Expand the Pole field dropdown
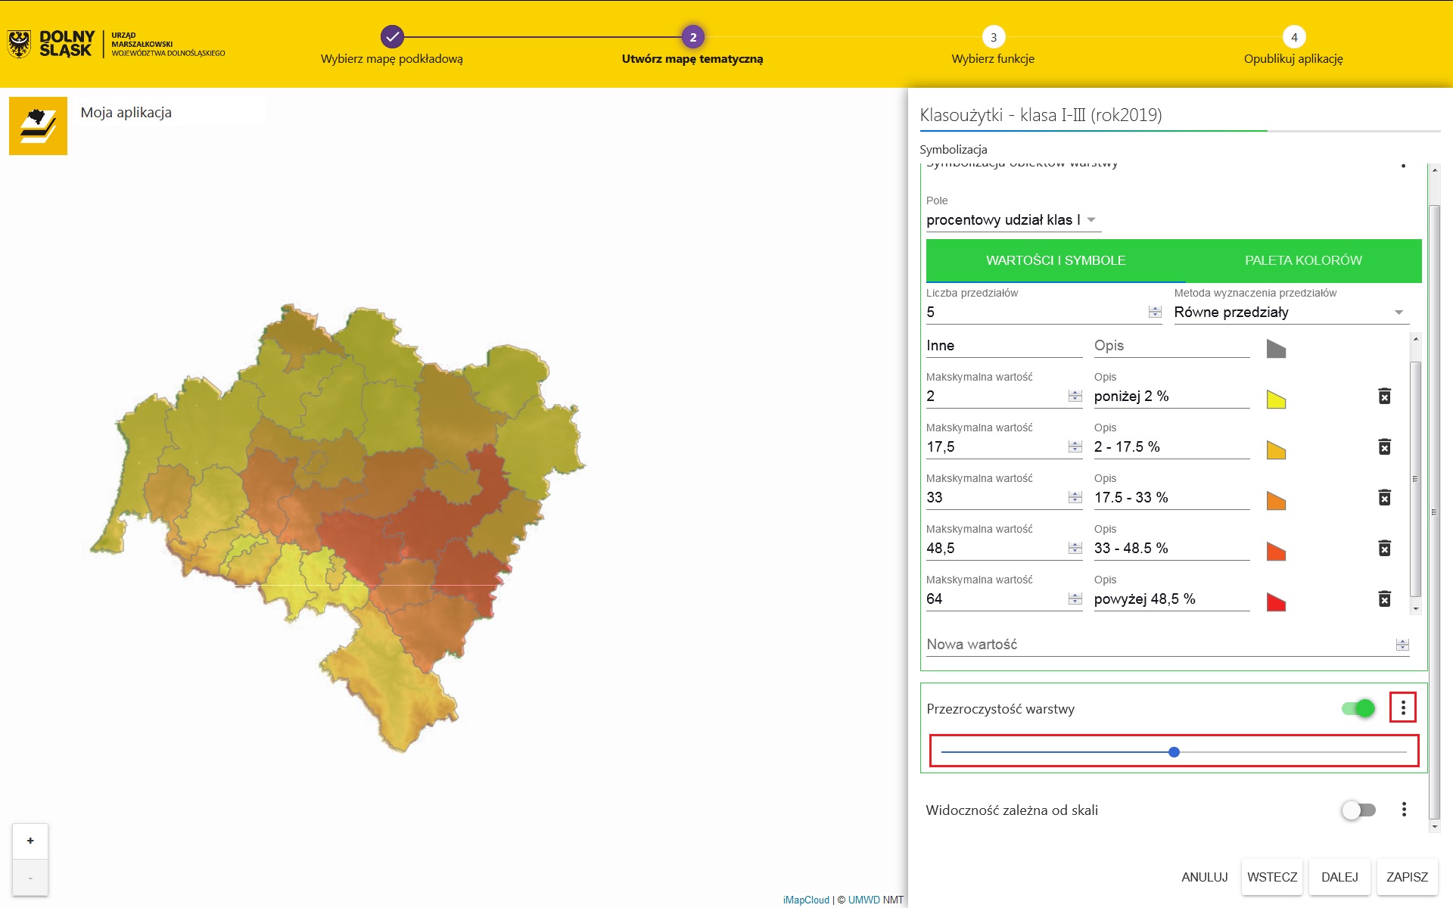The width and height of the screenshot is (1453, 908). tap(1091, 220)
